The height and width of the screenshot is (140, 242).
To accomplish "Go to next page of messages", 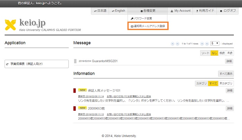I will [202, 44].
